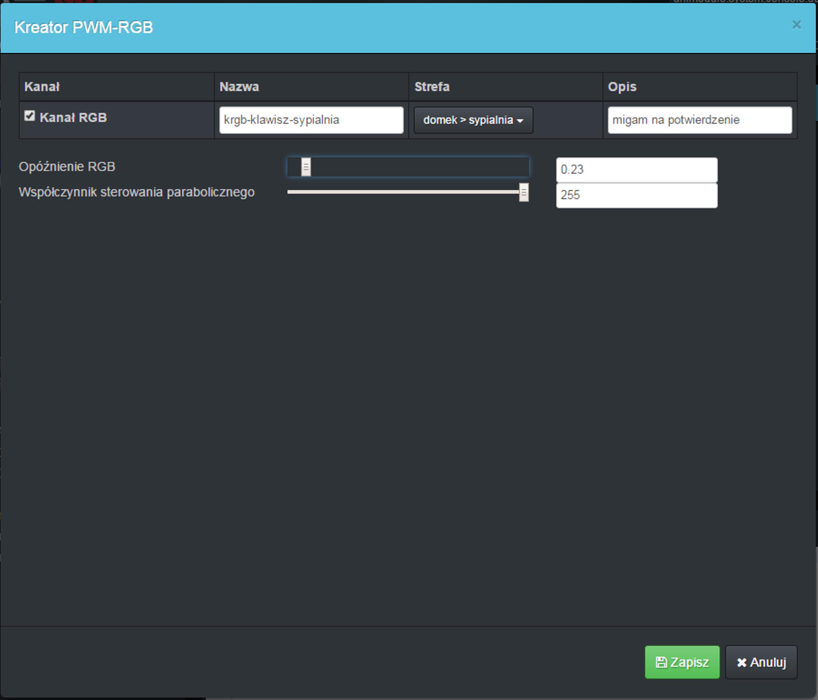Click the Kanał RGB label text
The image size is (818, 700).
pyautogui.click(x=73, y=118)
